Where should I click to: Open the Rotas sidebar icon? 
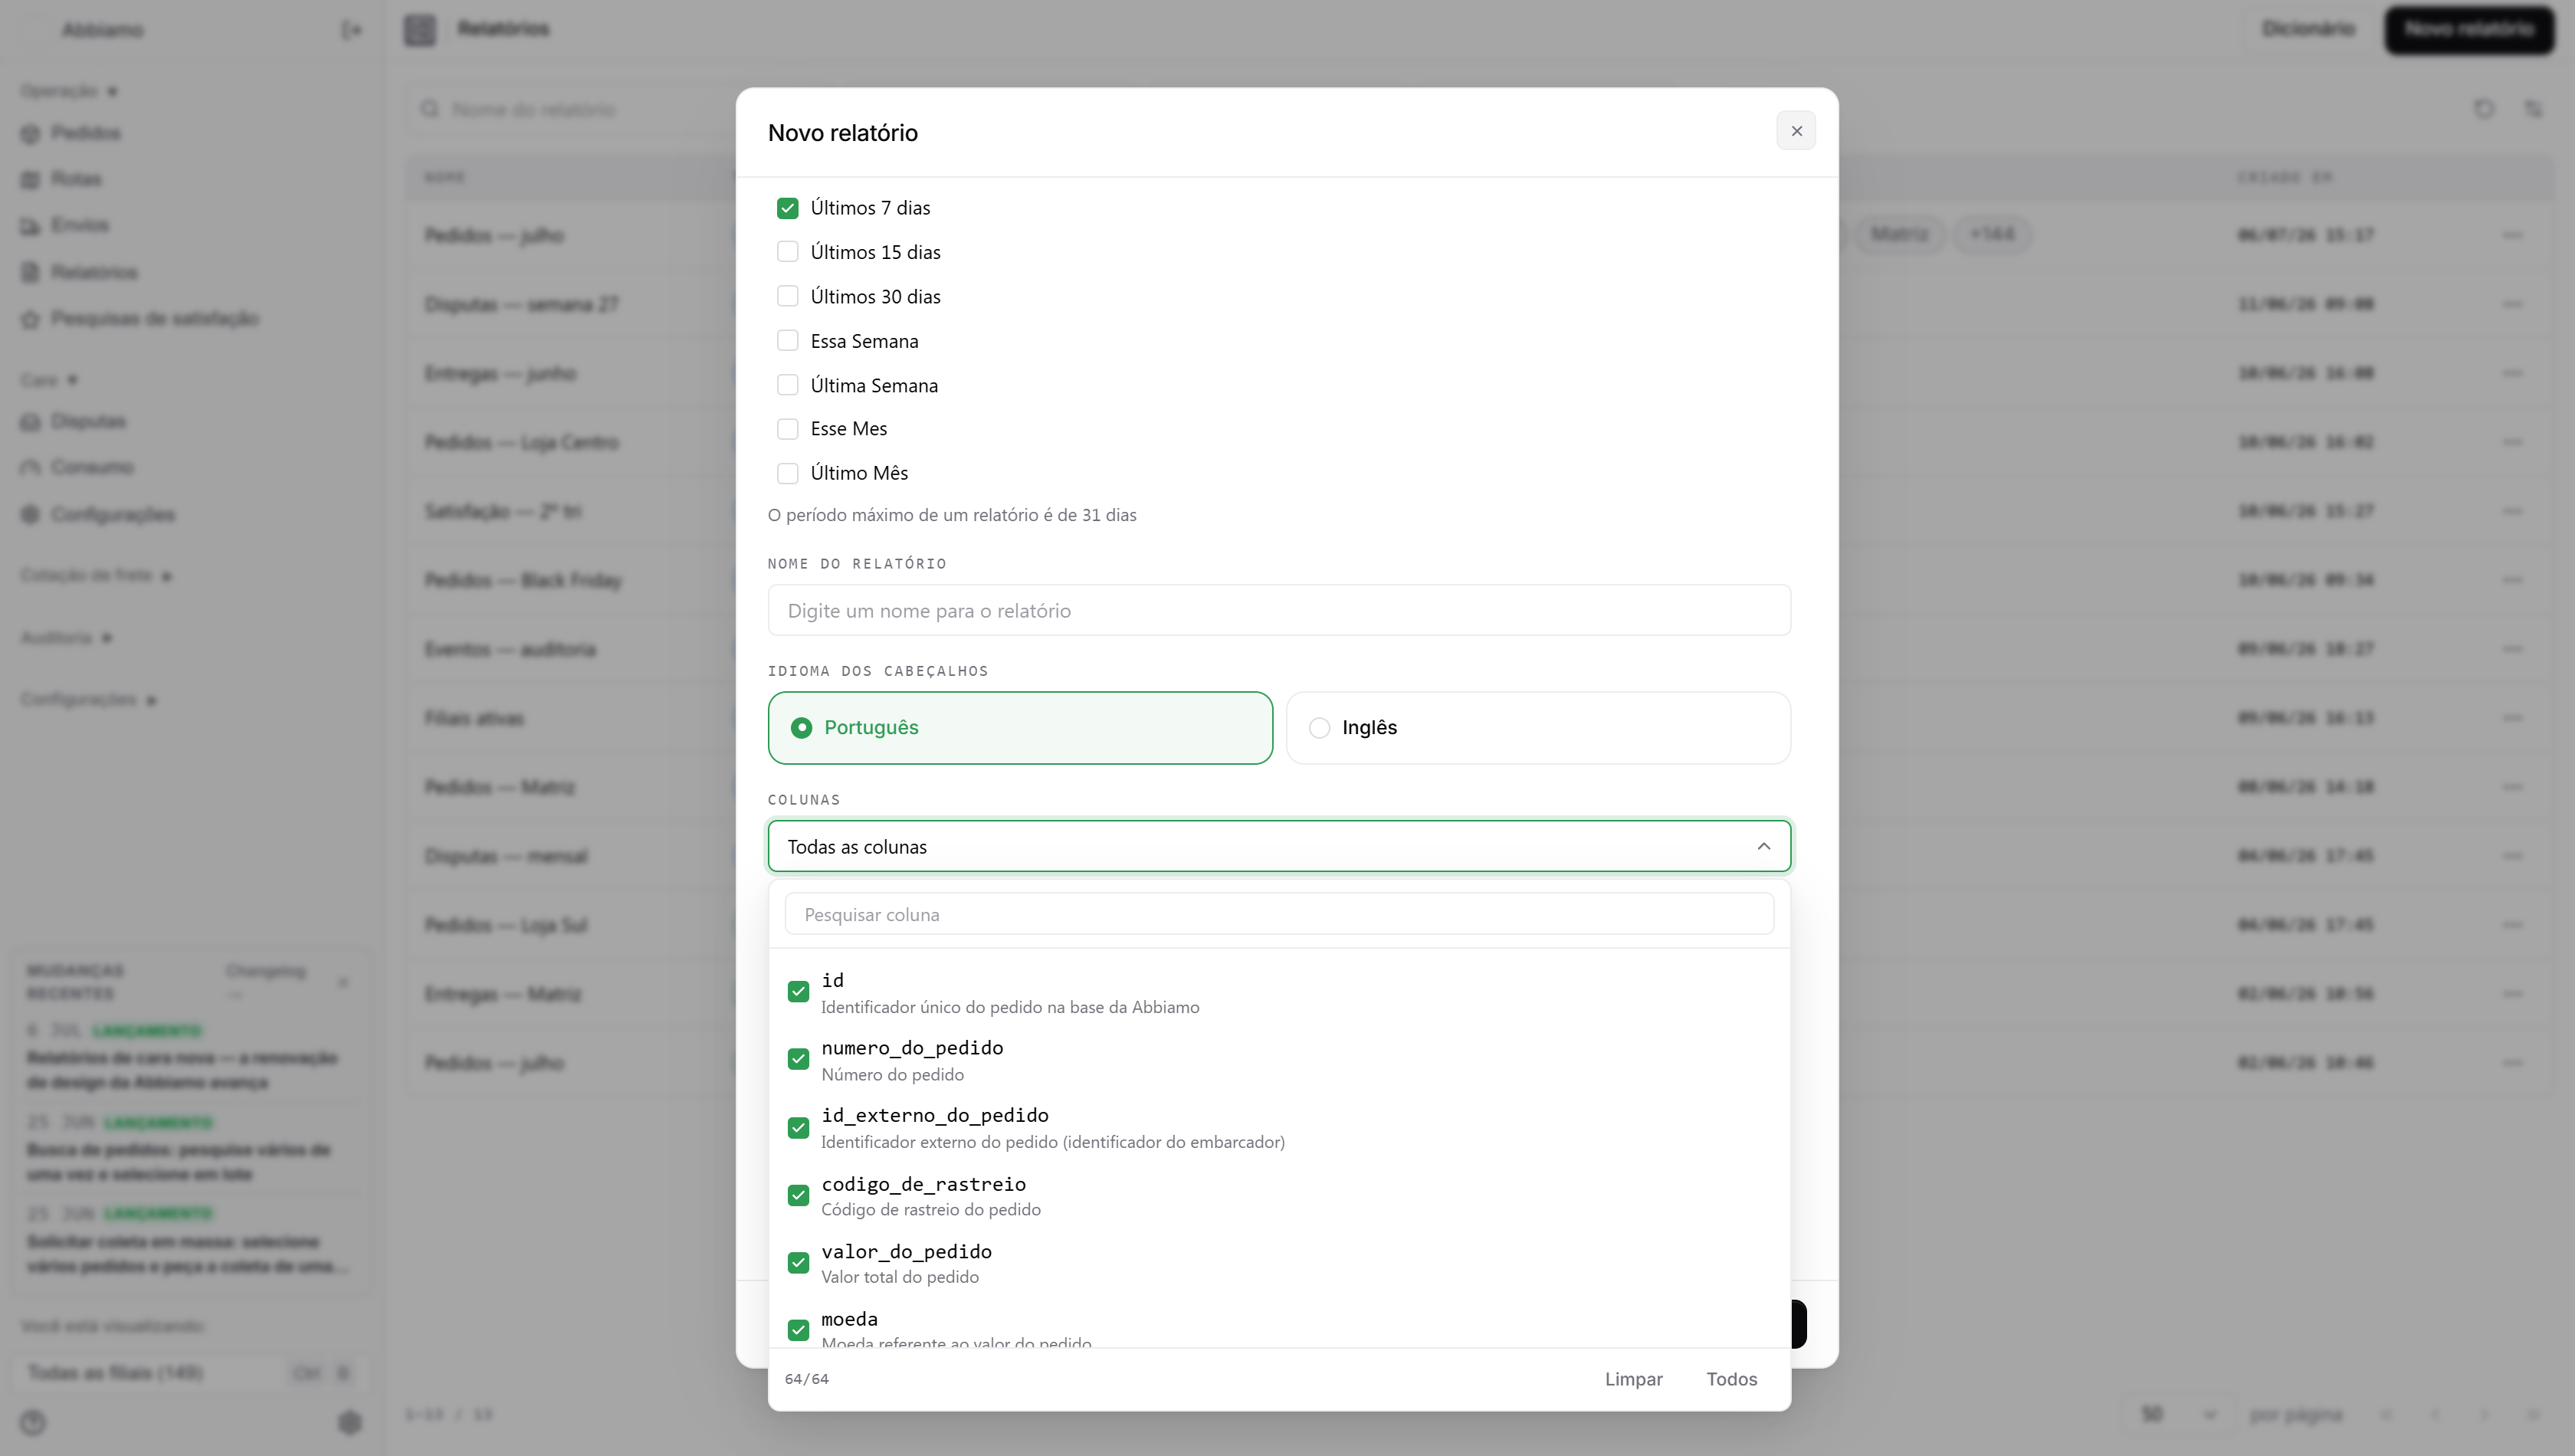click(31, 179)
